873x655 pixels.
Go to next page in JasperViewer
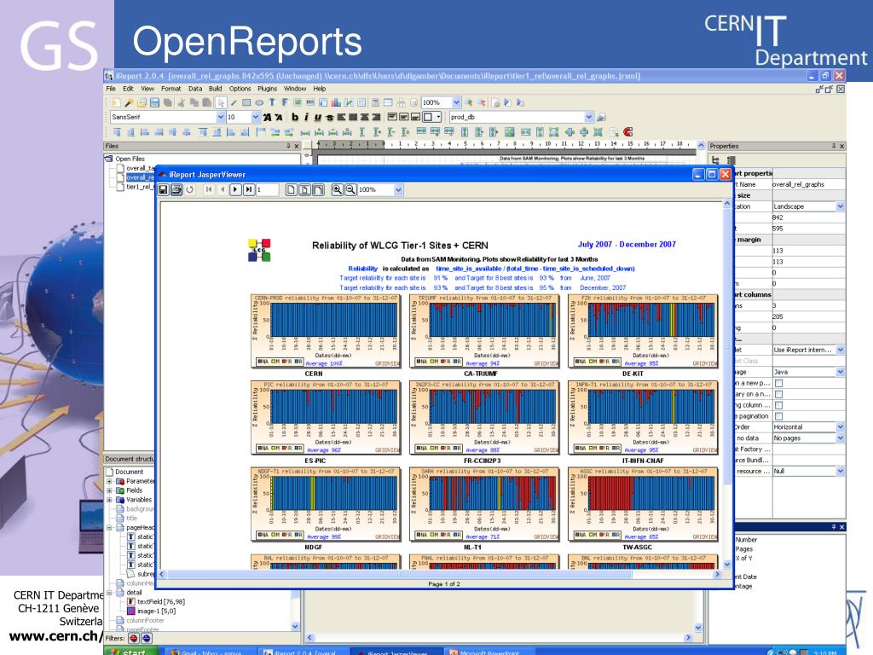click(235, 190)
